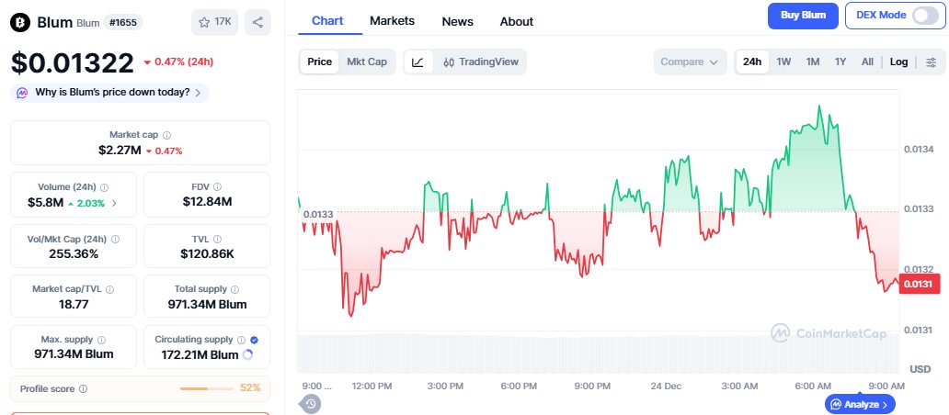
Task: Click the $120.86K TVL value
Action: pos(207,253)
